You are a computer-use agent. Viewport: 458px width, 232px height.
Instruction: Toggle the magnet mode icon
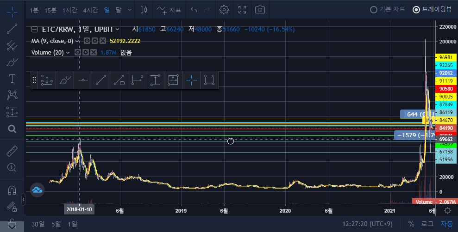(x=12, y=190)
